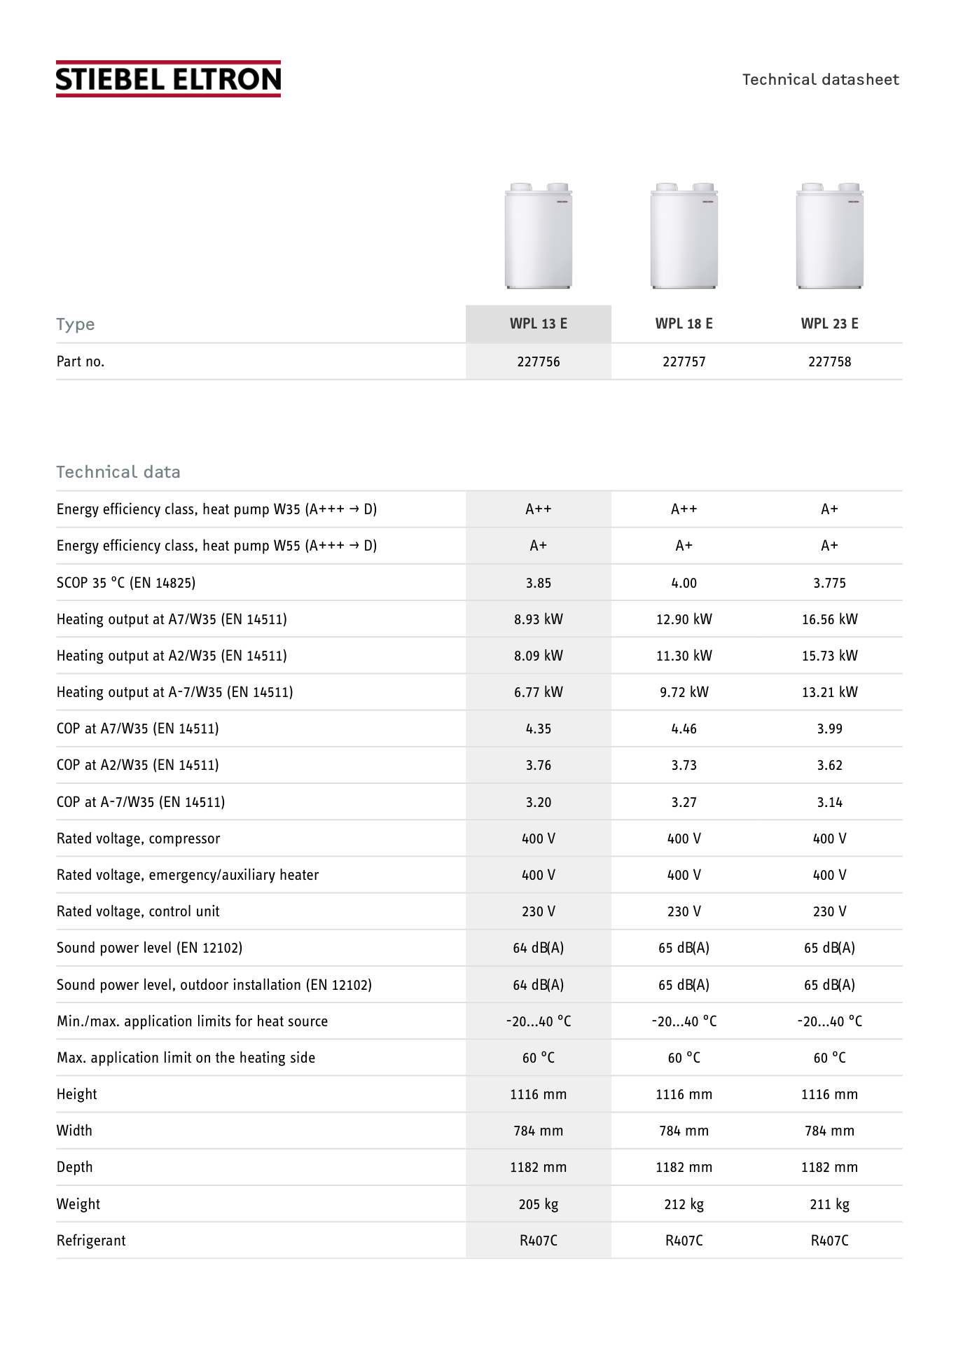Viewport: 956px width, 1352px height.
Task: Click the SCOP 35 °C row label
Action: tap(126, 583)
